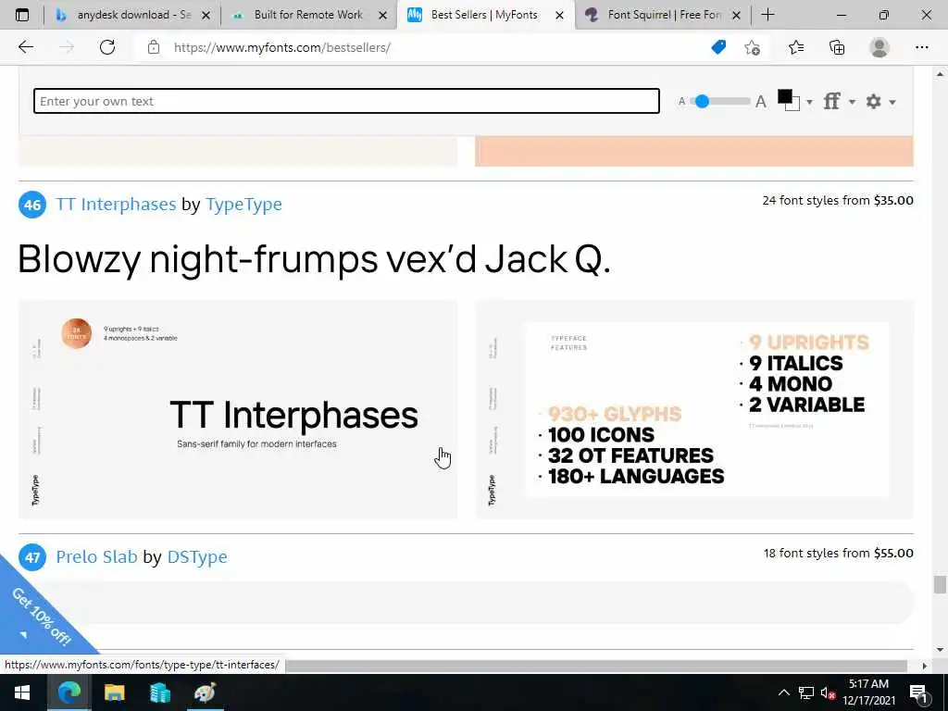The height and width of the screenshot is (711, 948).
Task: Open the Windows Start menu
Action: 22,692
